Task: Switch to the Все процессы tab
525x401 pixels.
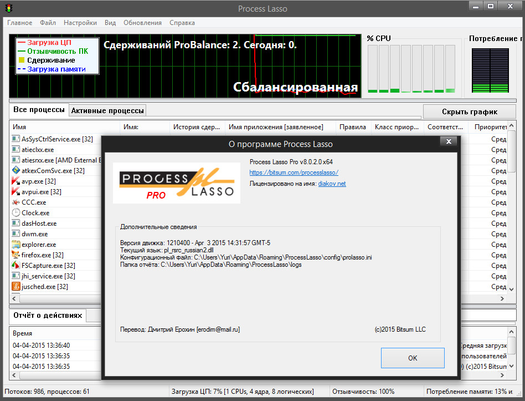Action: [39, 110]
